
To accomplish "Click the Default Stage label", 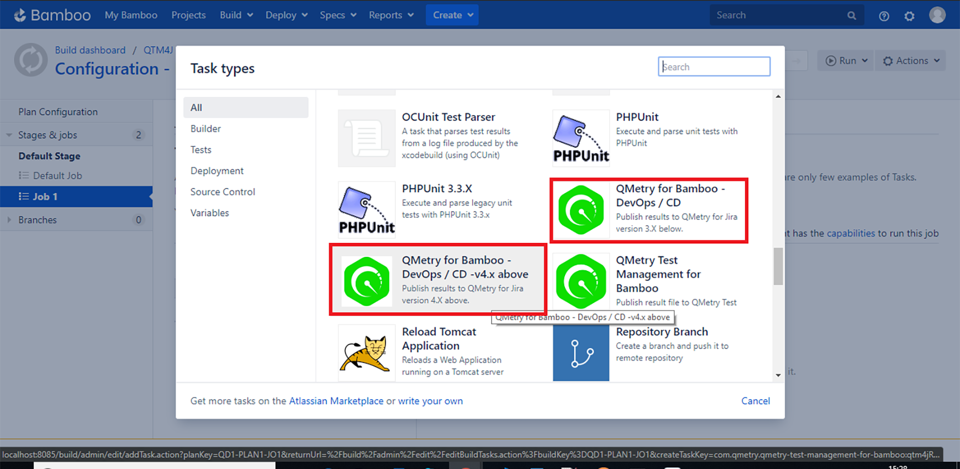I will (50, 156).
